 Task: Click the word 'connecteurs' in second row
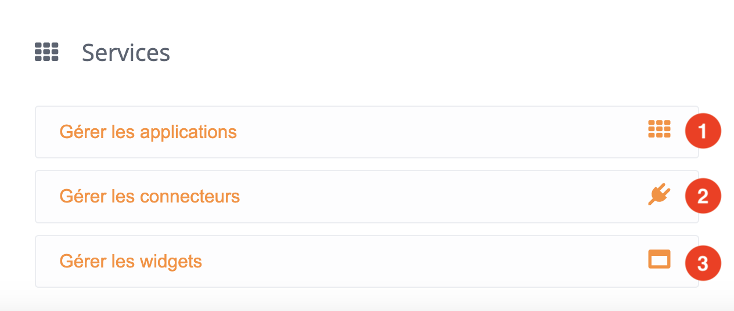coord(190,197)
